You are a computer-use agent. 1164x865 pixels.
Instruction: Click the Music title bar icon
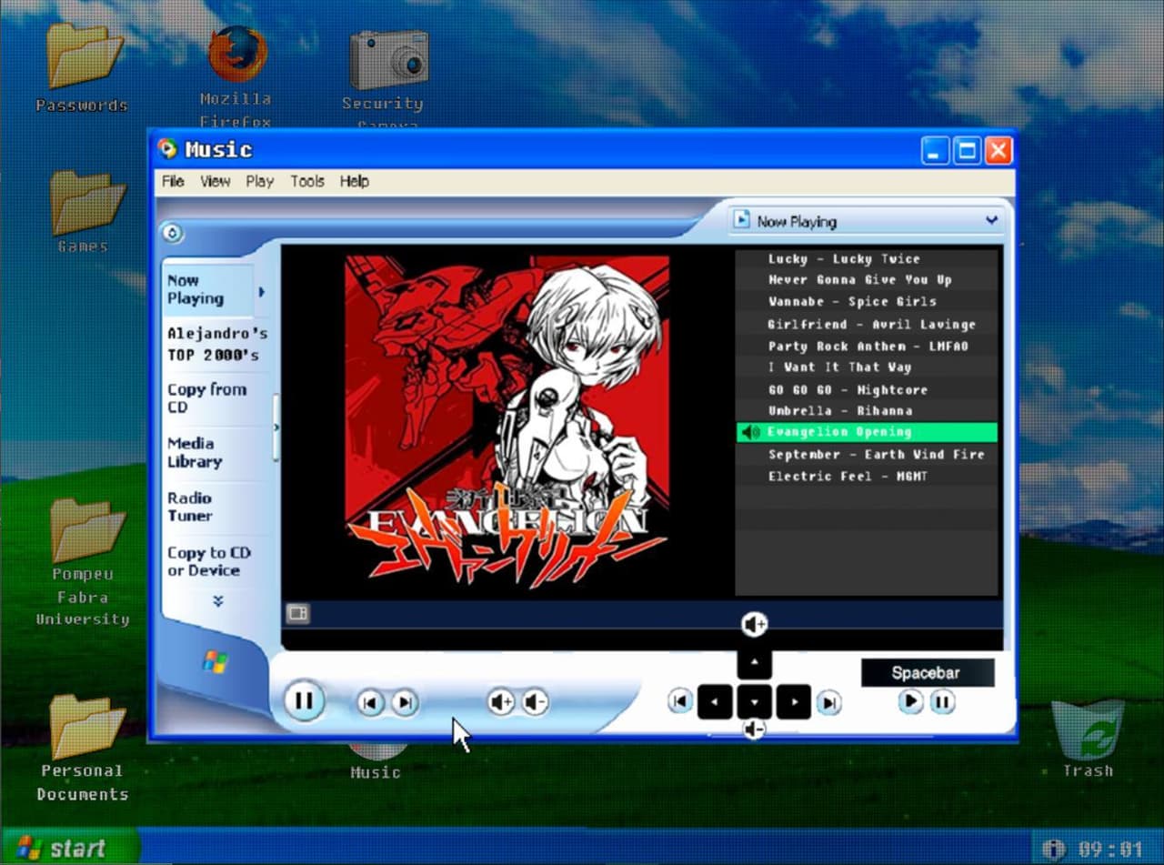click(x=167, y=149)
